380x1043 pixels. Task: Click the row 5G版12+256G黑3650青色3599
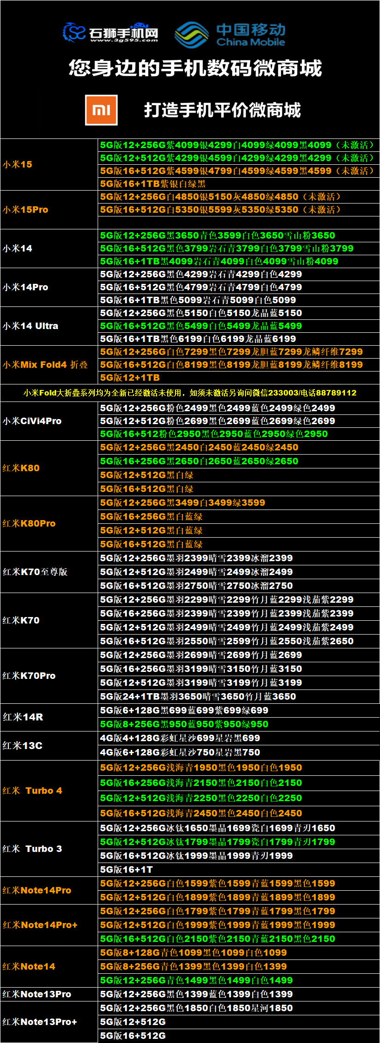[x=239, y=235]
